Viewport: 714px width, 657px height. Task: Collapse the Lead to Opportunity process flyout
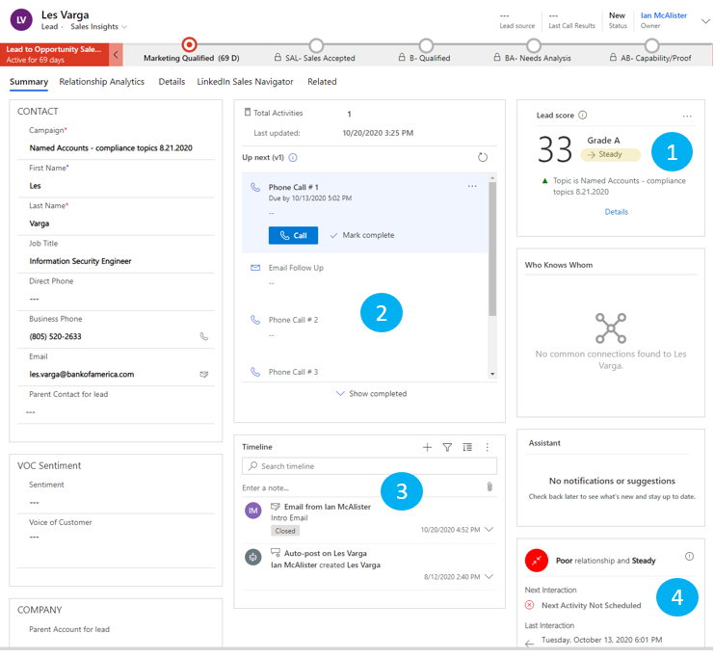[116, 55]
